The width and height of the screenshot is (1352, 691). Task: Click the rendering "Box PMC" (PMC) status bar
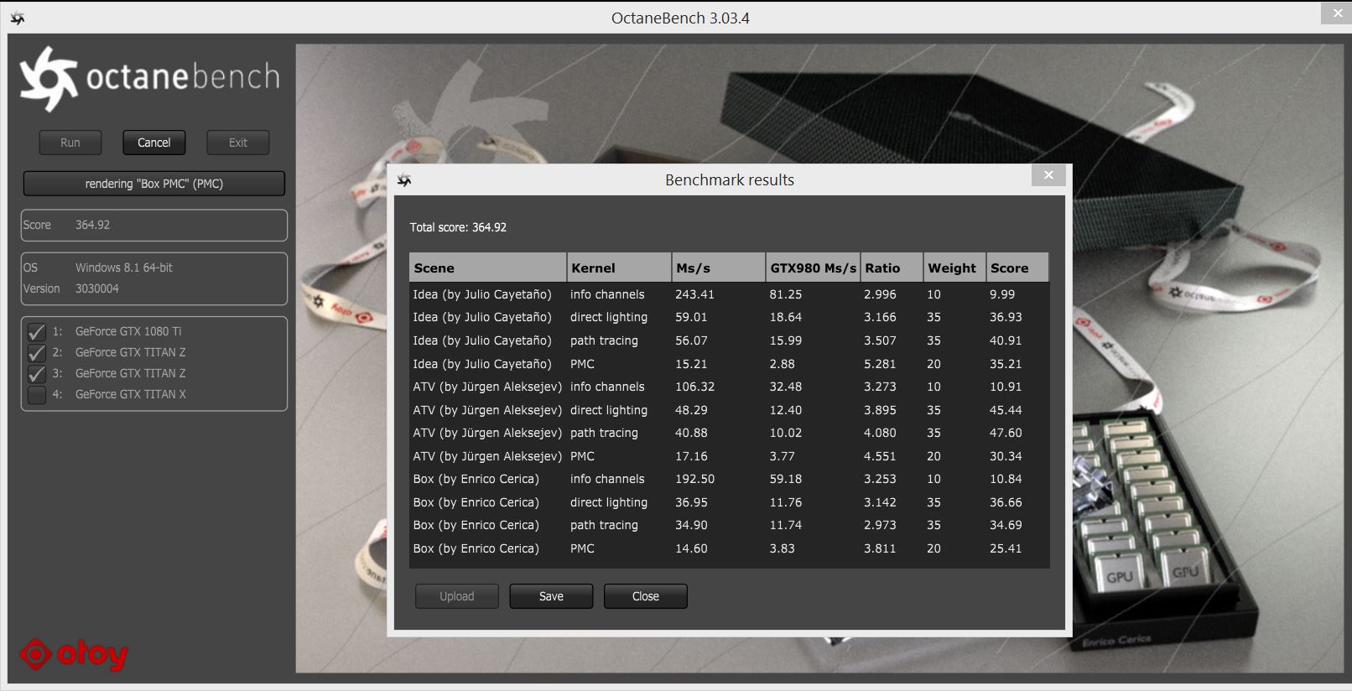[154, 184]
